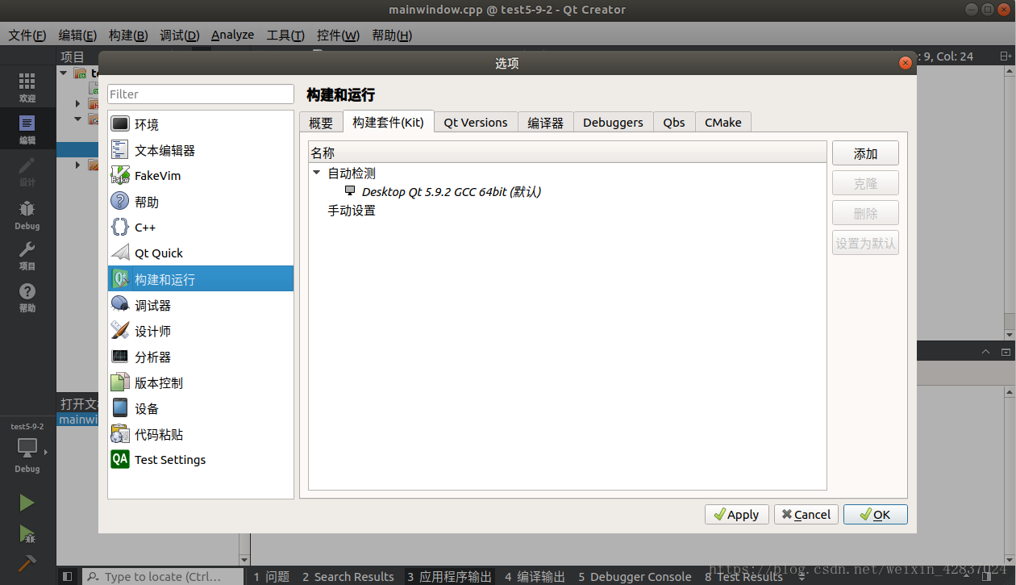Open the 应用程序输出 pane
This screenshot has height=585, width=1016.
click(x=449, y=576)
